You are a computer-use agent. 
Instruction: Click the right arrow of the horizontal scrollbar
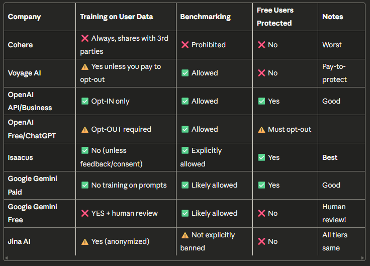pyautogui.click(x=363, y=258)
